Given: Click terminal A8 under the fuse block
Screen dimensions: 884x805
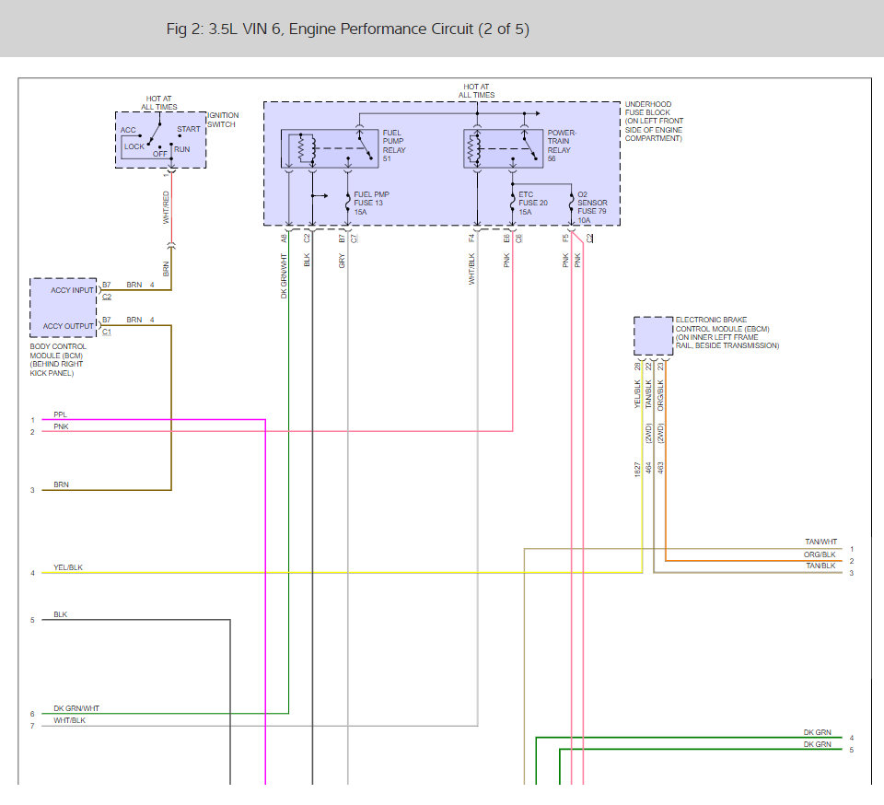Looking at the screenshot, I should pos(284,239).
